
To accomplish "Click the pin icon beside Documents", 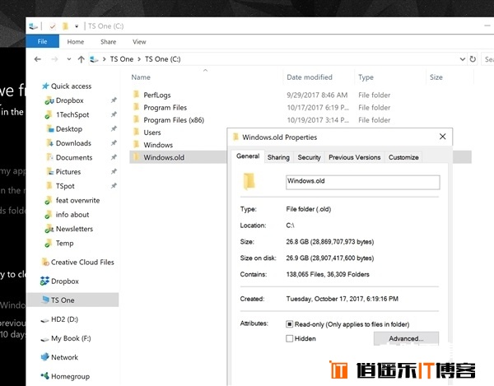I will (114, 157).
